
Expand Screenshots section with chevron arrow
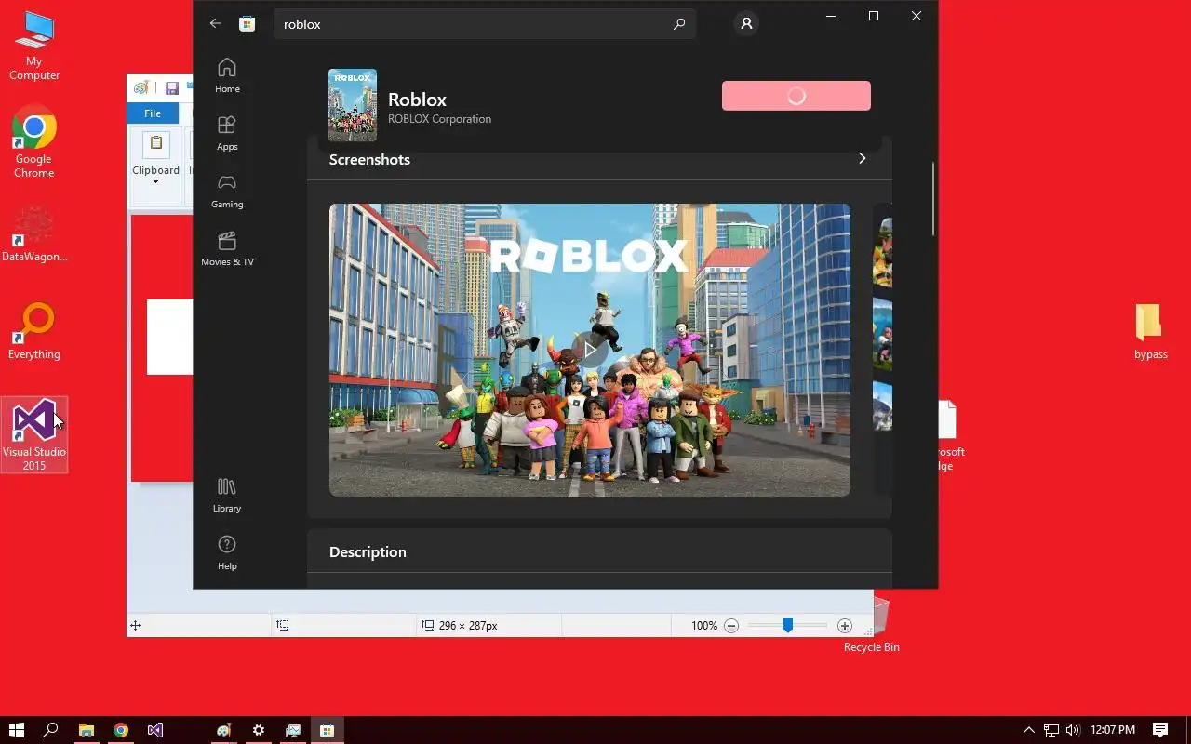[x=862, y=158]
